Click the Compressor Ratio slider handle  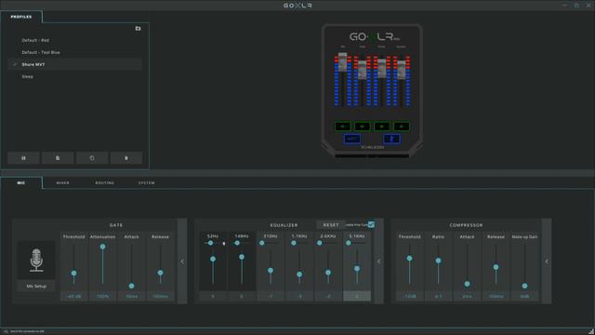click(x=438, y=261)
